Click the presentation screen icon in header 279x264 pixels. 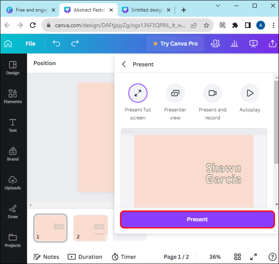click(254, 43)
